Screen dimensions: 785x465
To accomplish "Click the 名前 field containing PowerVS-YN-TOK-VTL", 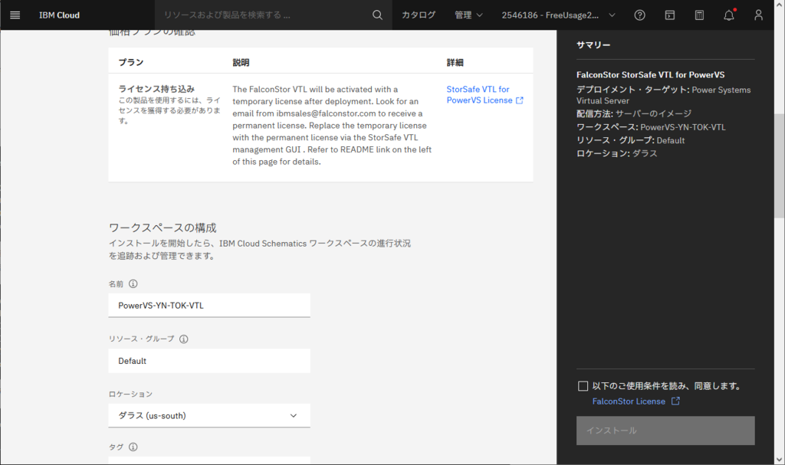I will coord(209,306).
